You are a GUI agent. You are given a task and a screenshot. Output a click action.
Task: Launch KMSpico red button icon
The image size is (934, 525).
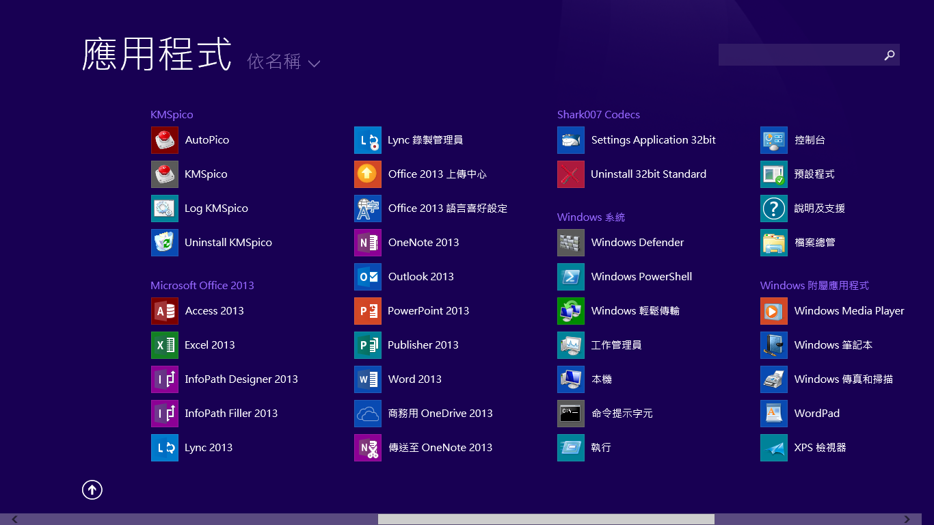tap(165, 174)
